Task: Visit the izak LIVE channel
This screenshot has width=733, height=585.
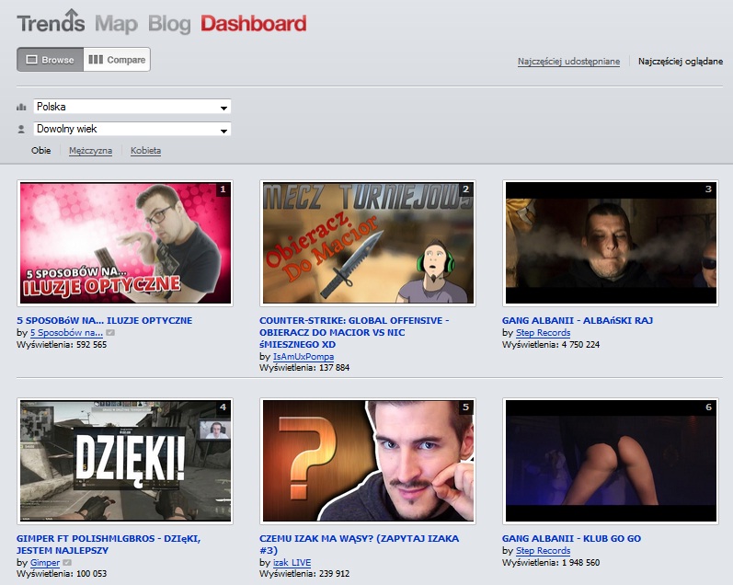Action: click(x=292, y=563)
